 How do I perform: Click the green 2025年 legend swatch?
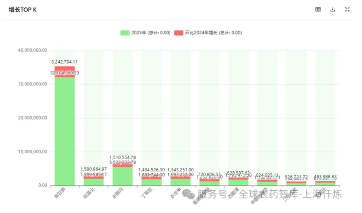pos(125,33)
